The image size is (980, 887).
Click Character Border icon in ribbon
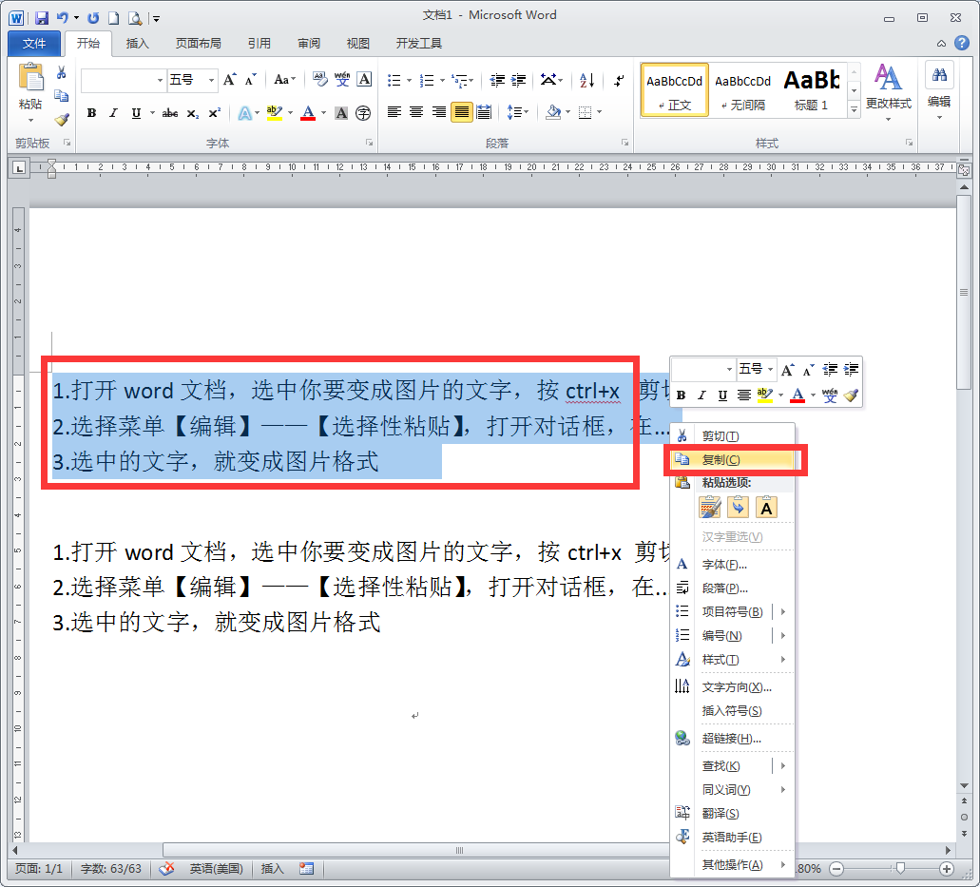tap(364, 80)
